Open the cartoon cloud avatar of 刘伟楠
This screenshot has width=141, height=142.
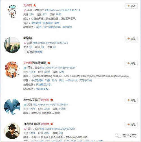click(x=12, y=12)
